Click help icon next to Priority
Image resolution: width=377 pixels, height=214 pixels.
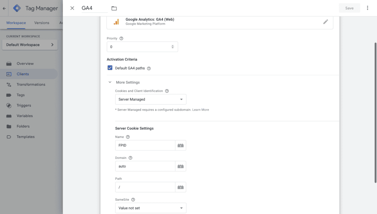pyautogui.click(x=121, y=38)
